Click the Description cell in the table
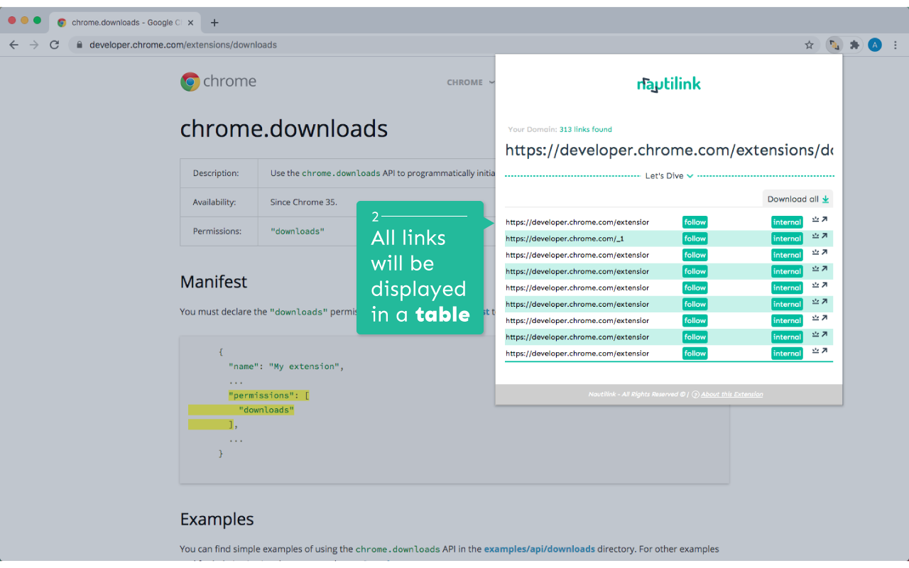This screenshot has height=568, width=909. pos(219,173)
